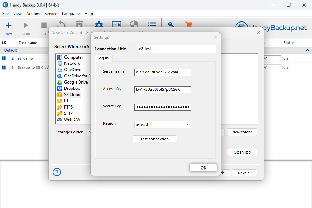Click the Status column header
This screenshot has width=312, height=208.
pos(289,43)
